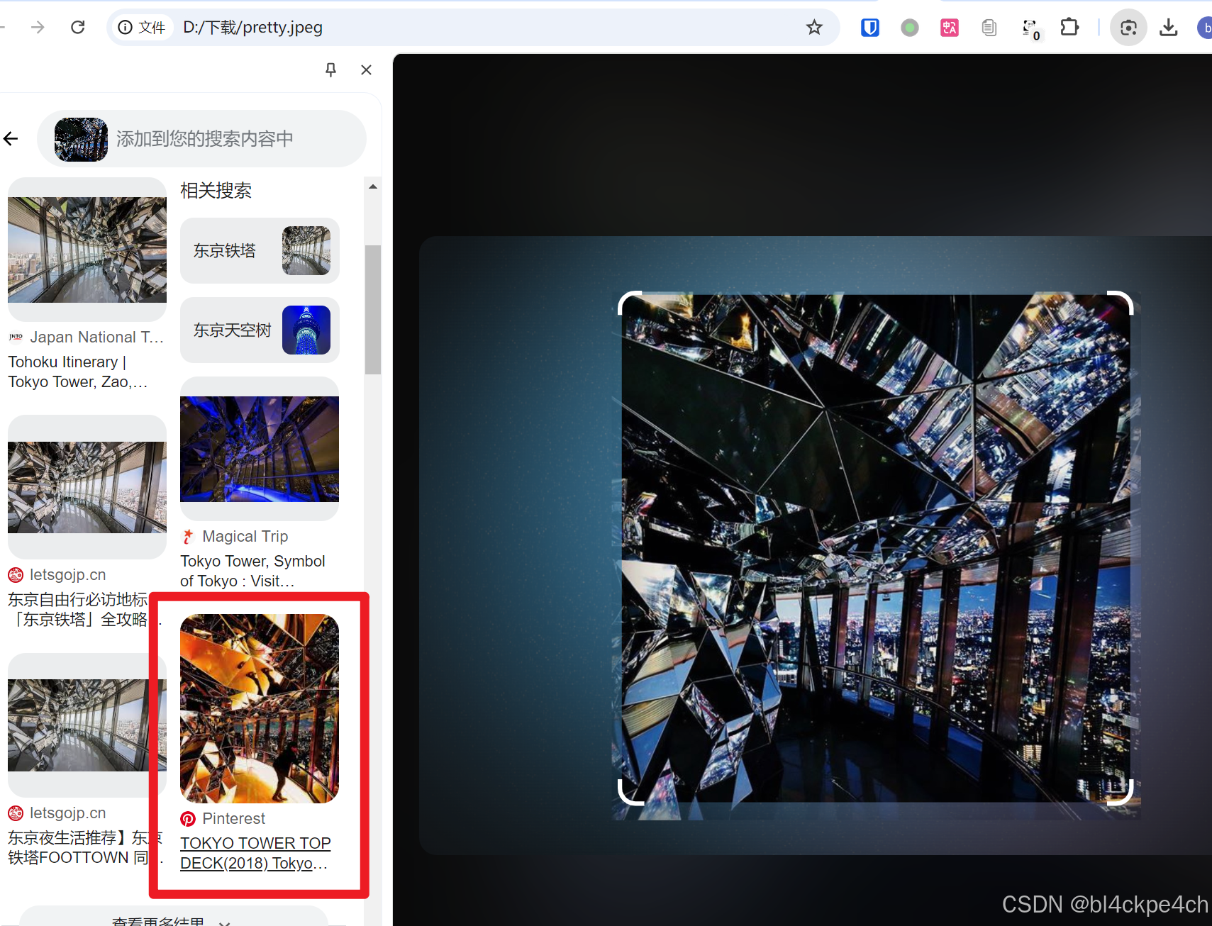Viewport: 1212px width, 926px height.
Task: Open Tokyo Tower, Symbol of Tokyo link
Action: click(252, 571)
